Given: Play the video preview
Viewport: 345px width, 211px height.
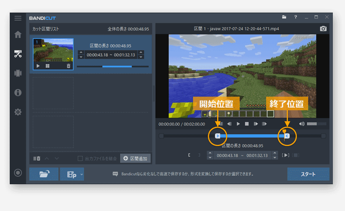Looking at the screenshot, I should (238, 124).
